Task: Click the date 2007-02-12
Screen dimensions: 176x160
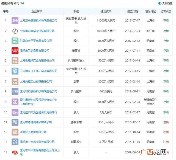Action: 133,41
